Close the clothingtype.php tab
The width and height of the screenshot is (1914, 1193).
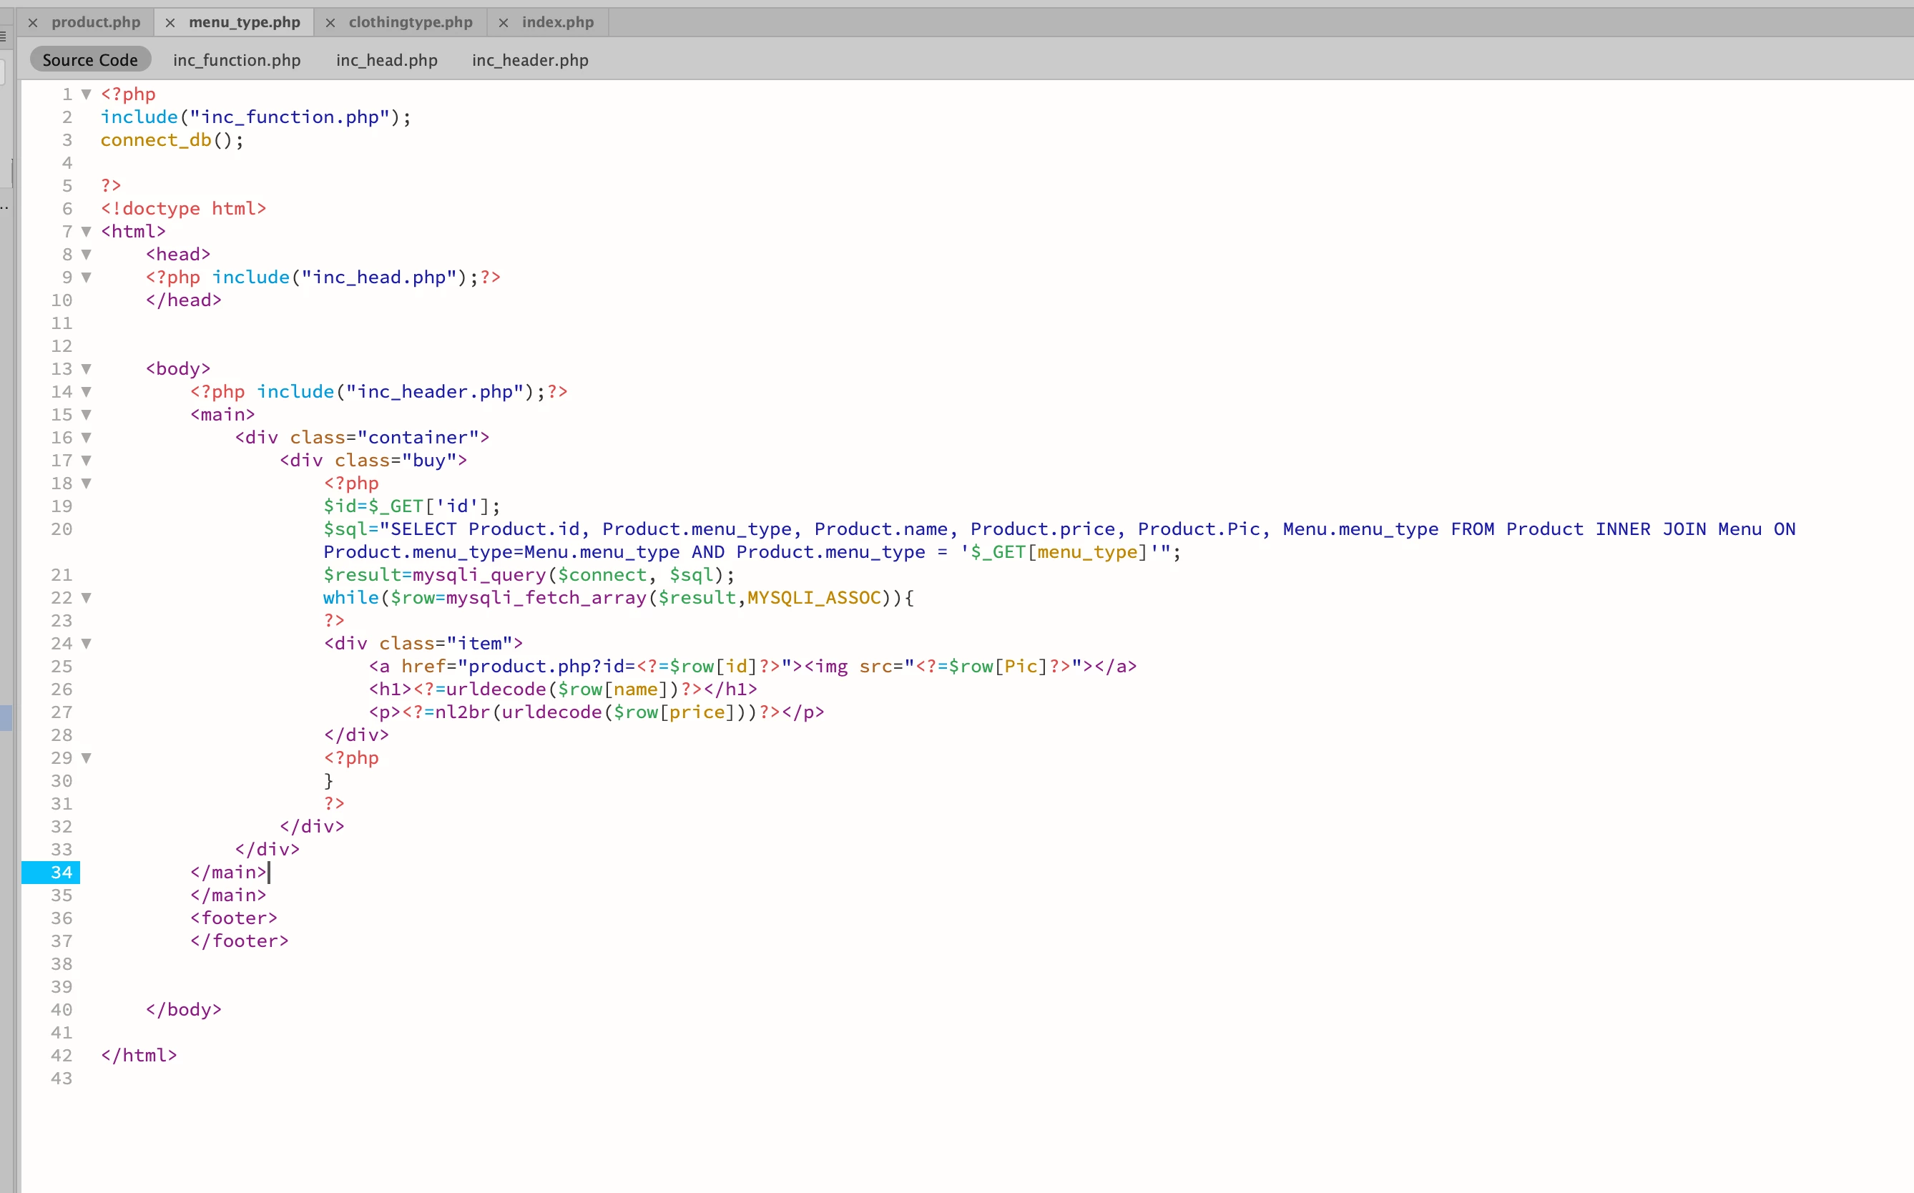330,23
